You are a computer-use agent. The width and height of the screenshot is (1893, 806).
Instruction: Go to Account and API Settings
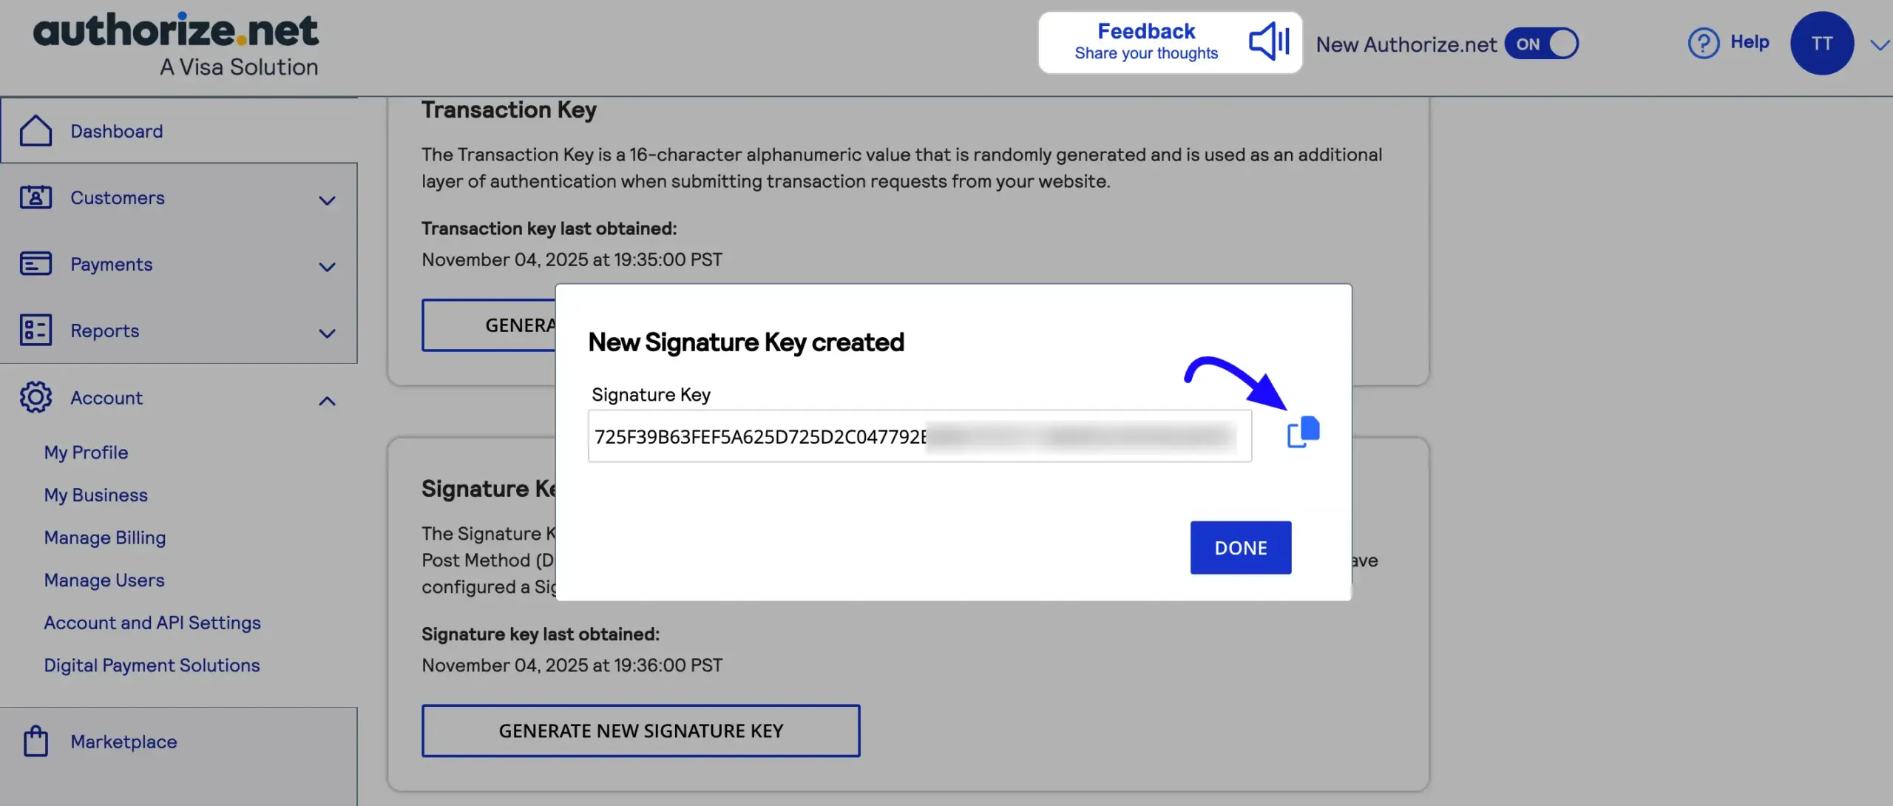coord(152,622)
